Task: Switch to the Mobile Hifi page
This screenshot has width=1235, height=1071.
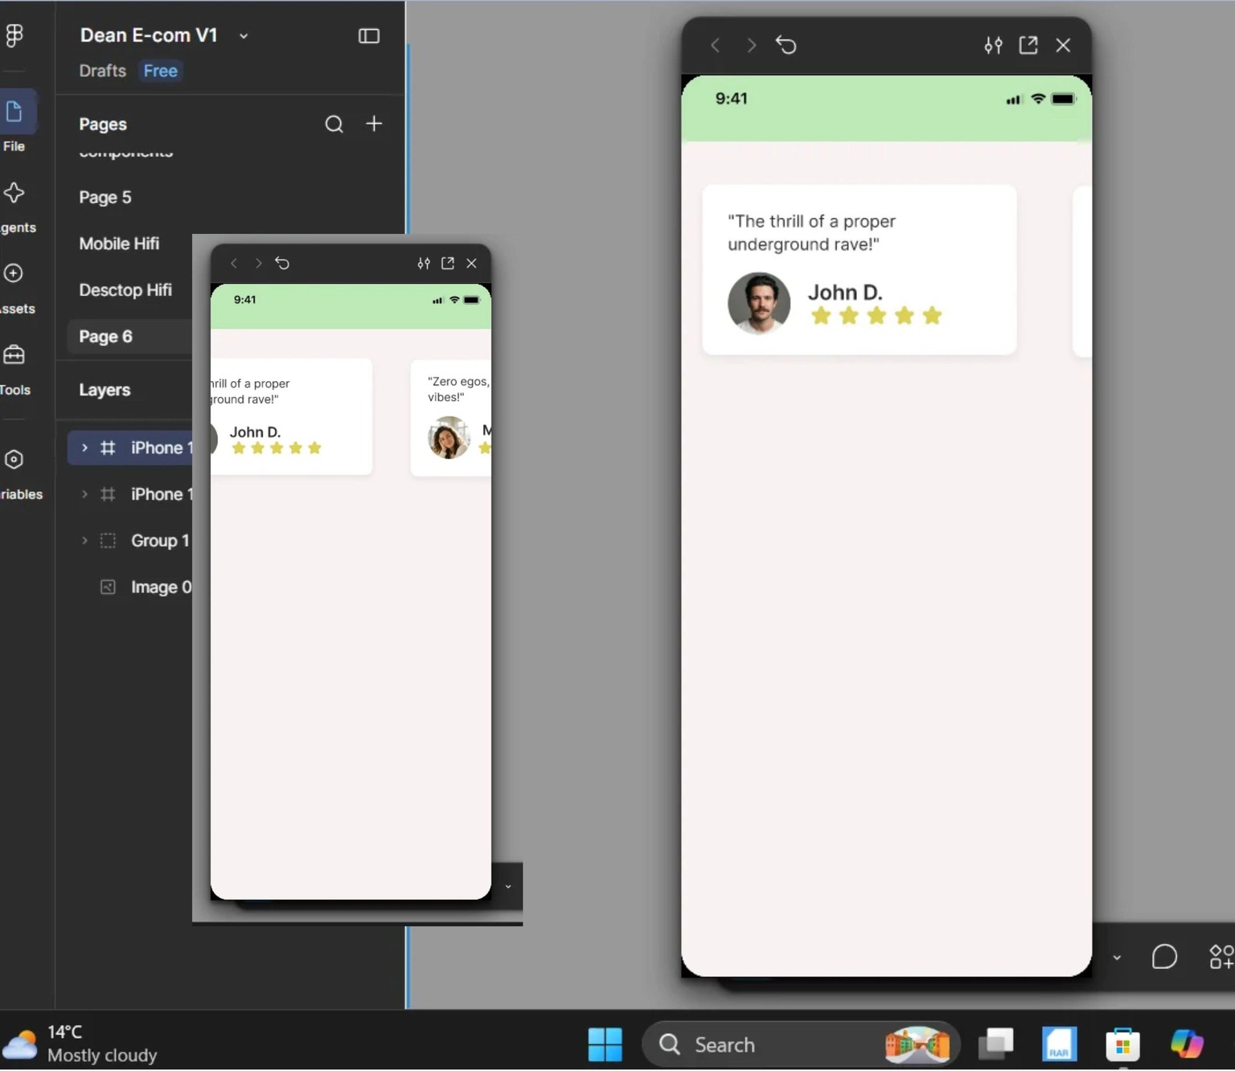Action: click(x=119, y=244)
